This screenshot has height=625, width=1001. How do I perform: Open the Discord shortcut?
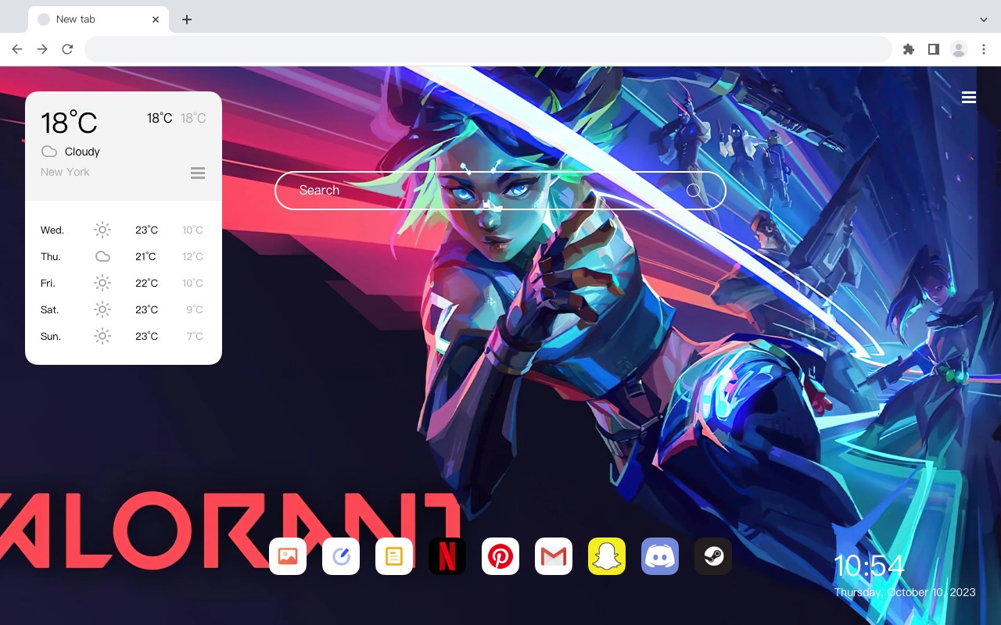click(660, 556)
